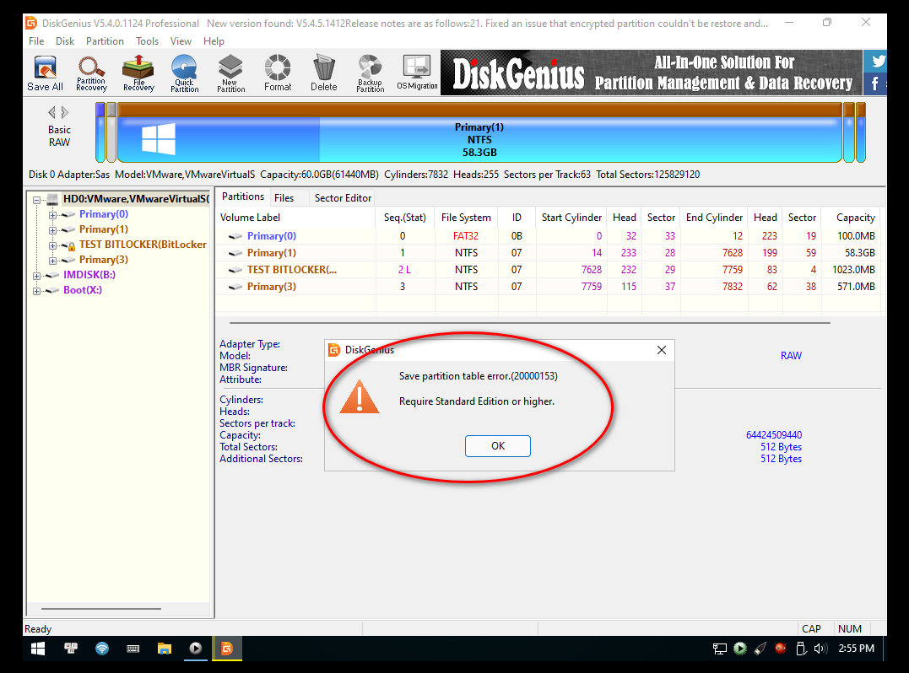Click the taskbar clock 2:55 PM
Screen dimensions: 909x673
856,649
